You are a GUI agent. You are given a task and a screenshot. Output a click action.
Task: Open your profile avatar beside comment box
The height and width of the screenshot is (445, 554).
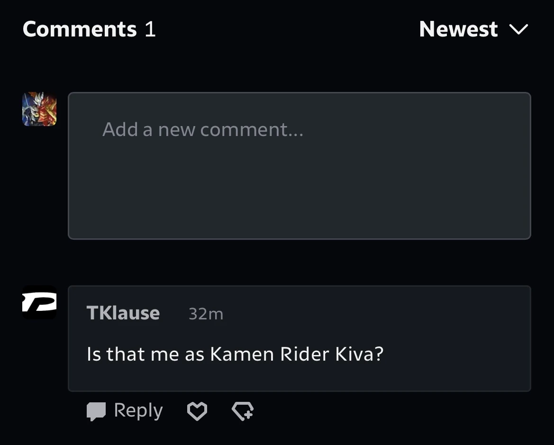(39, 109)
